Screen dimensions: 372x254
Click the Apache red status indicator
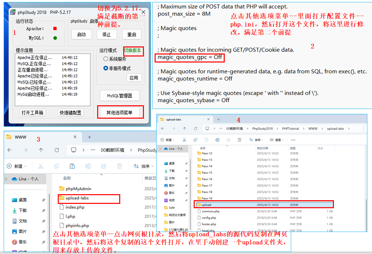pyautogui.click(x=55, y=28)
